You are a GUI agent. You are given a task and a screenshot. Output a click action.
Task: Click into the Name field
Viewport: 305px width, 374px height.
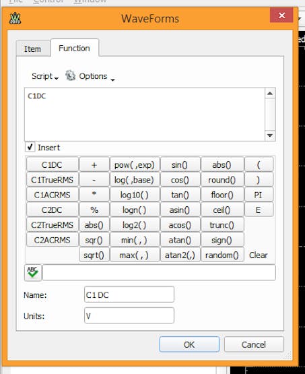click(x=129, y=294)
